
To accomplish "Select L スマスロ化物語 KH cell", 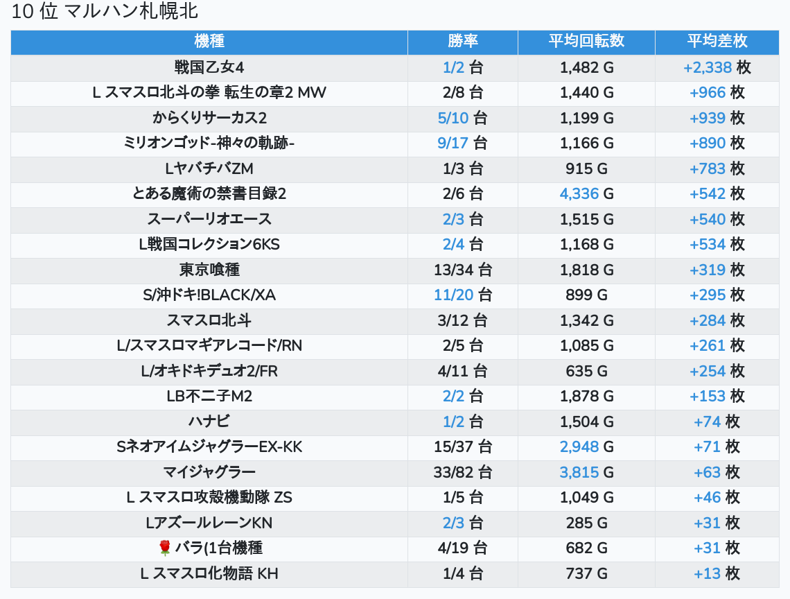I will click(209, 573).
